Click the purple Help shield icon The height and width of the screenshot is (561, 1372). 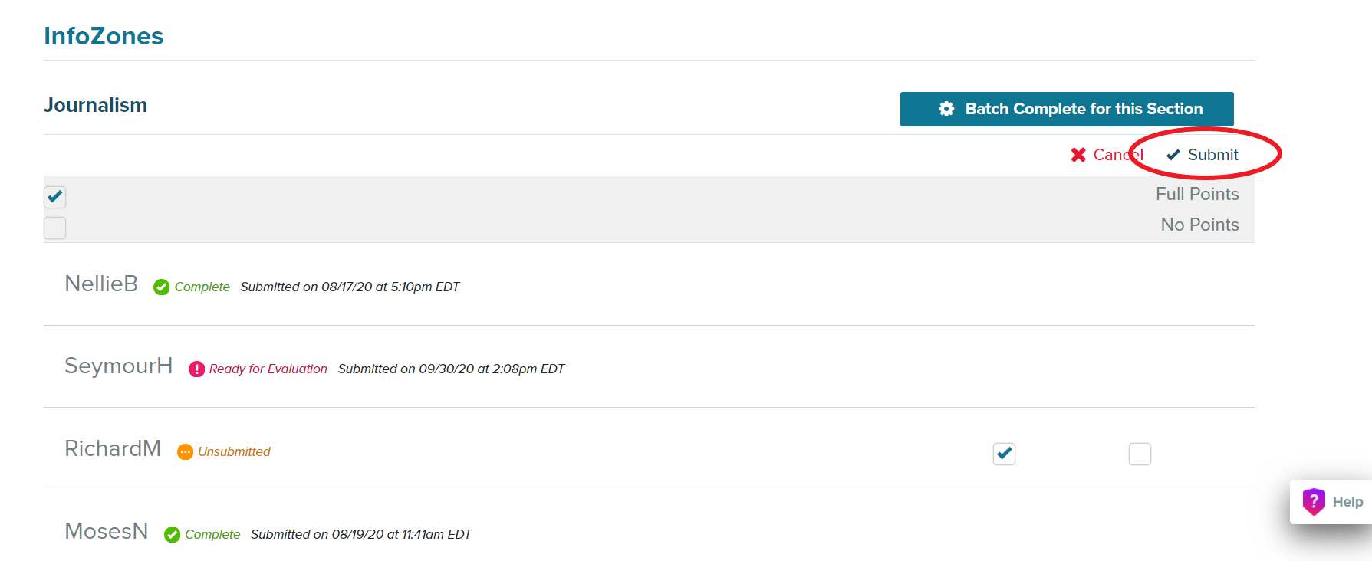tap(1314, 502)
